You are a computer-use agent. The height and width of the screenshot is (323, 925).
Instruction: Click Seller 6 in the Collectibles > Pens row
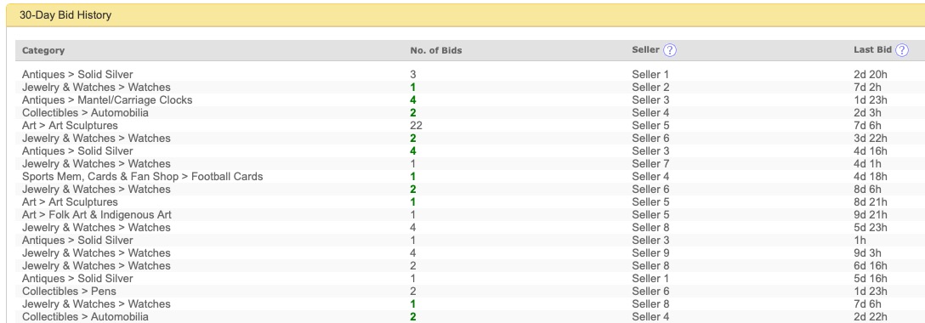650,292
